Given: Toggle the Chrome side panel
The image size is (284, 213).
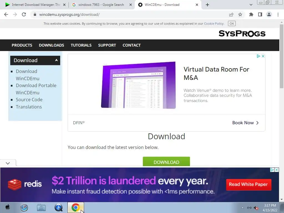Looking at the screenshot, I should click(x=260, y=14).
